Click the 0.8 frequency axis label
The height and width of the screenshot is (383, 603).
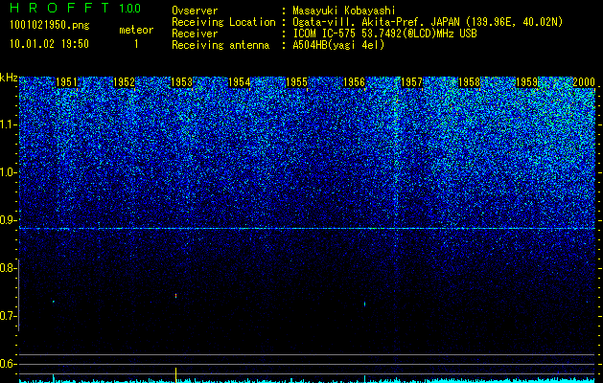(8, 268)
